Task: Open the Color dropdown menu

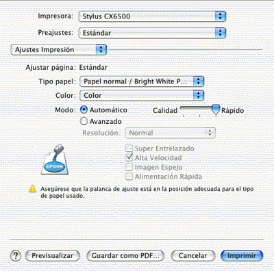Action: pos(142,95)
